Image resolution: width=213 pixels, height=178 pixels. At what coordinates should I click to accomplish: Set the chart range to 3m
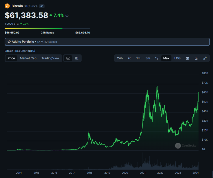point(148,58)
